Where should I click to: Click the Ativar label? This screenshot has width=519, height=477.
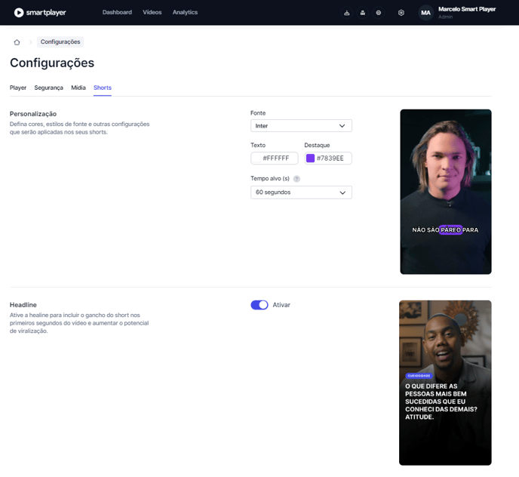(x=281, y=305)
